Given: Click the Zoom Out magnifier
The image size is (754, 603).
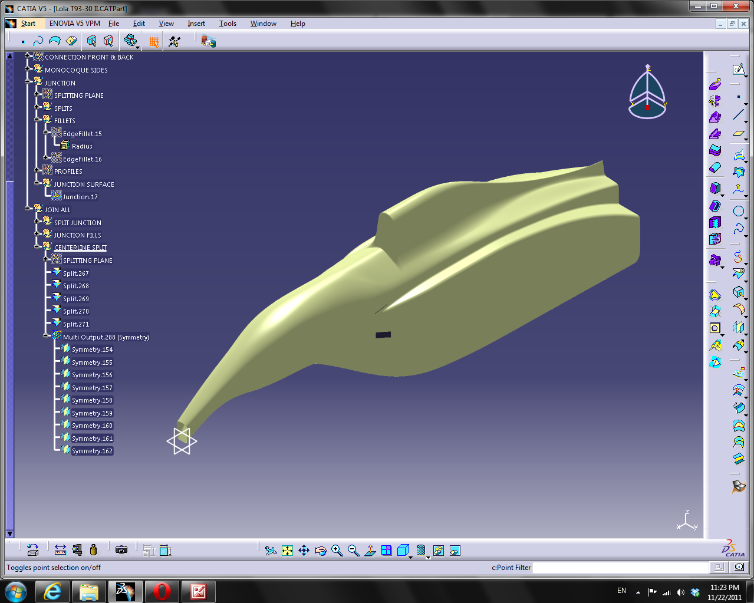Looking at the screenshot, I should (x=353, y=551).
